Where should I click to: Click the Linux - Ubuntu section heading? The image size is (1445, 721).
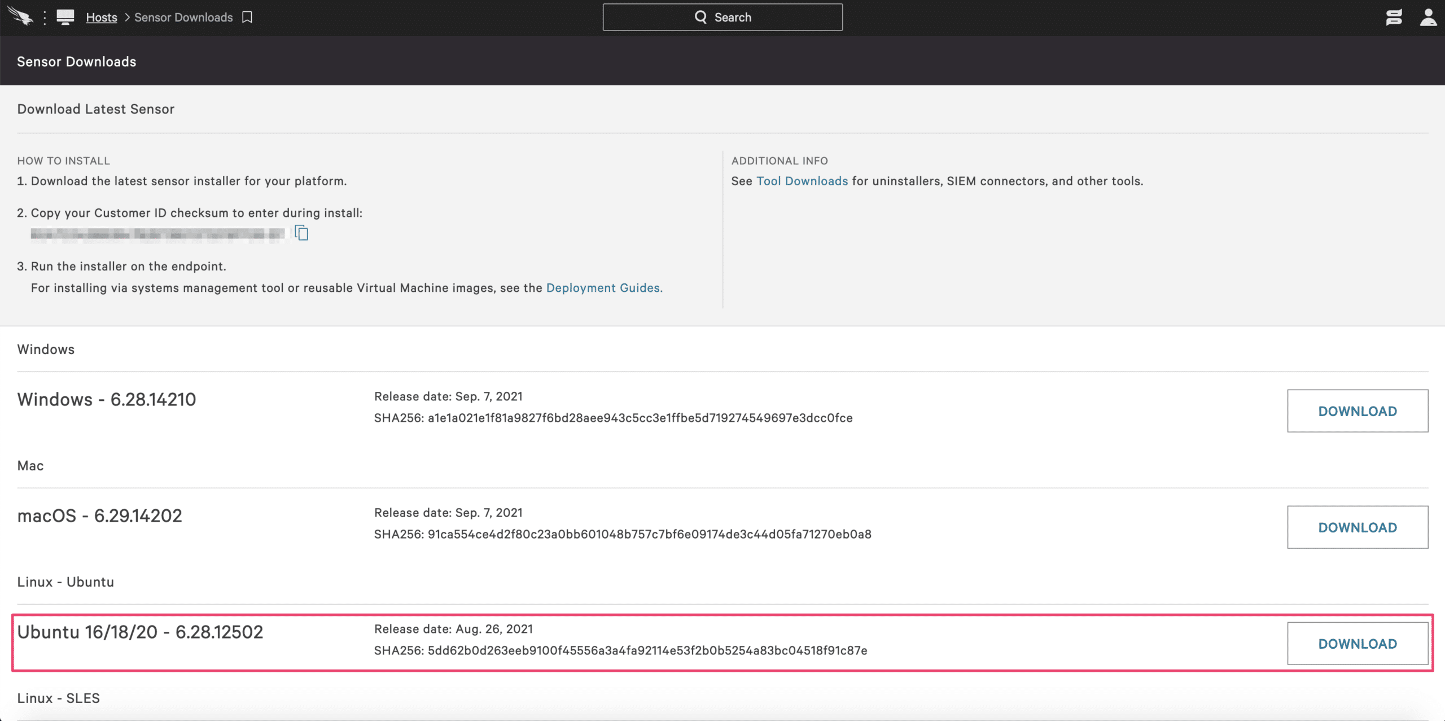tap(65, 582)
